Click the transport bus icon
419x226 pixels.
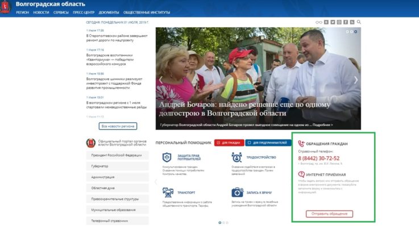pos(168,192)
